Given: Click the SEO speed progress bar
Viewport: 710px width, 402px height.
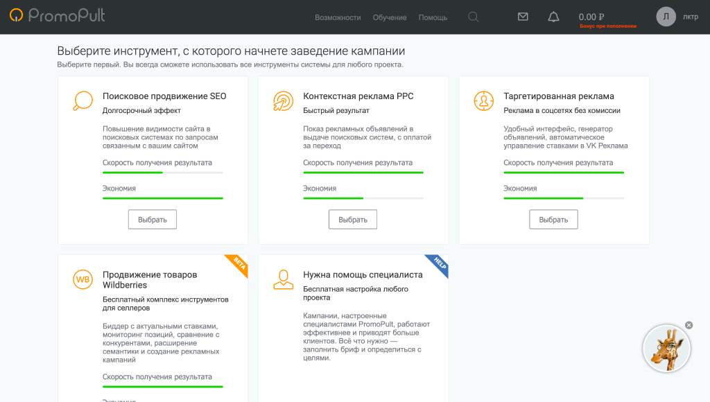Looking at the screenshot, I should 163,173.
